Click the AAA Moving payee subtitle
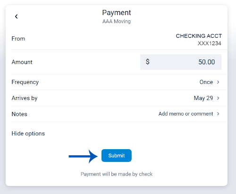This screenshot has height=194, width=236. click(117, 21)
